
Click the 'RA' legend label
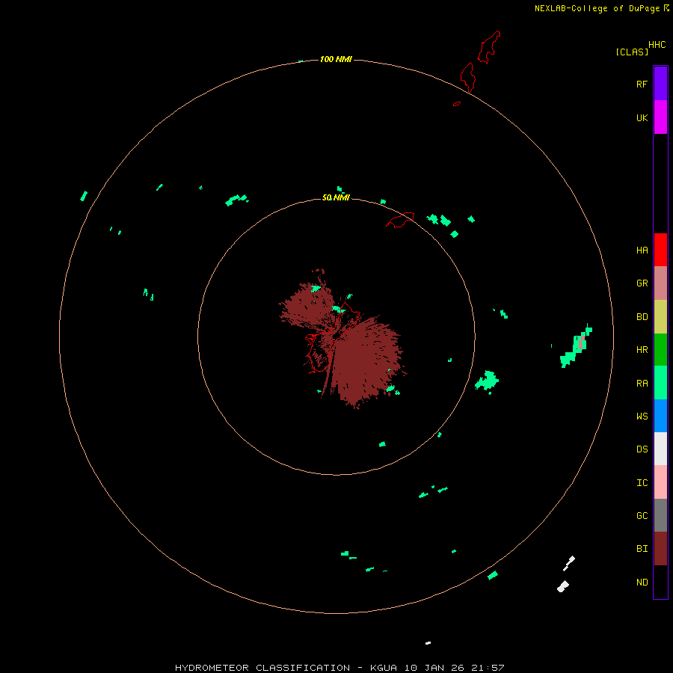[x=642, y=384]
